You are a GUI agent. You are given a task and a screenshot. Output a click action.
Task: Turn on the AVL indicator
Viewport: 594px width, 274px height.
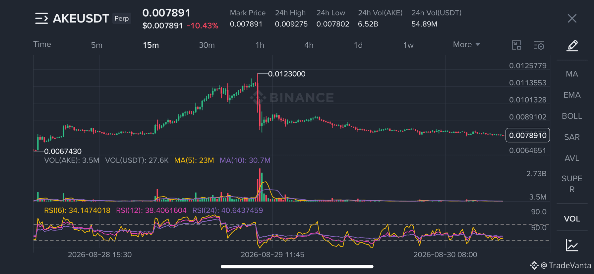pos(572,158)
